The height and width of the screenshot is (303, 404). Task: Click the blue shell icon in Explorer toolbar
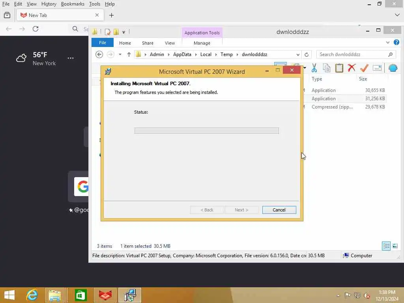(x=393, y=68)
